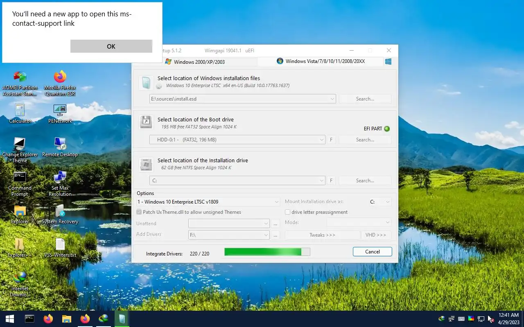Open Internet Download Manager taskbar icon
Image resolution: width=524 pixels, height=327 pixels.
[x=104, y=319]
